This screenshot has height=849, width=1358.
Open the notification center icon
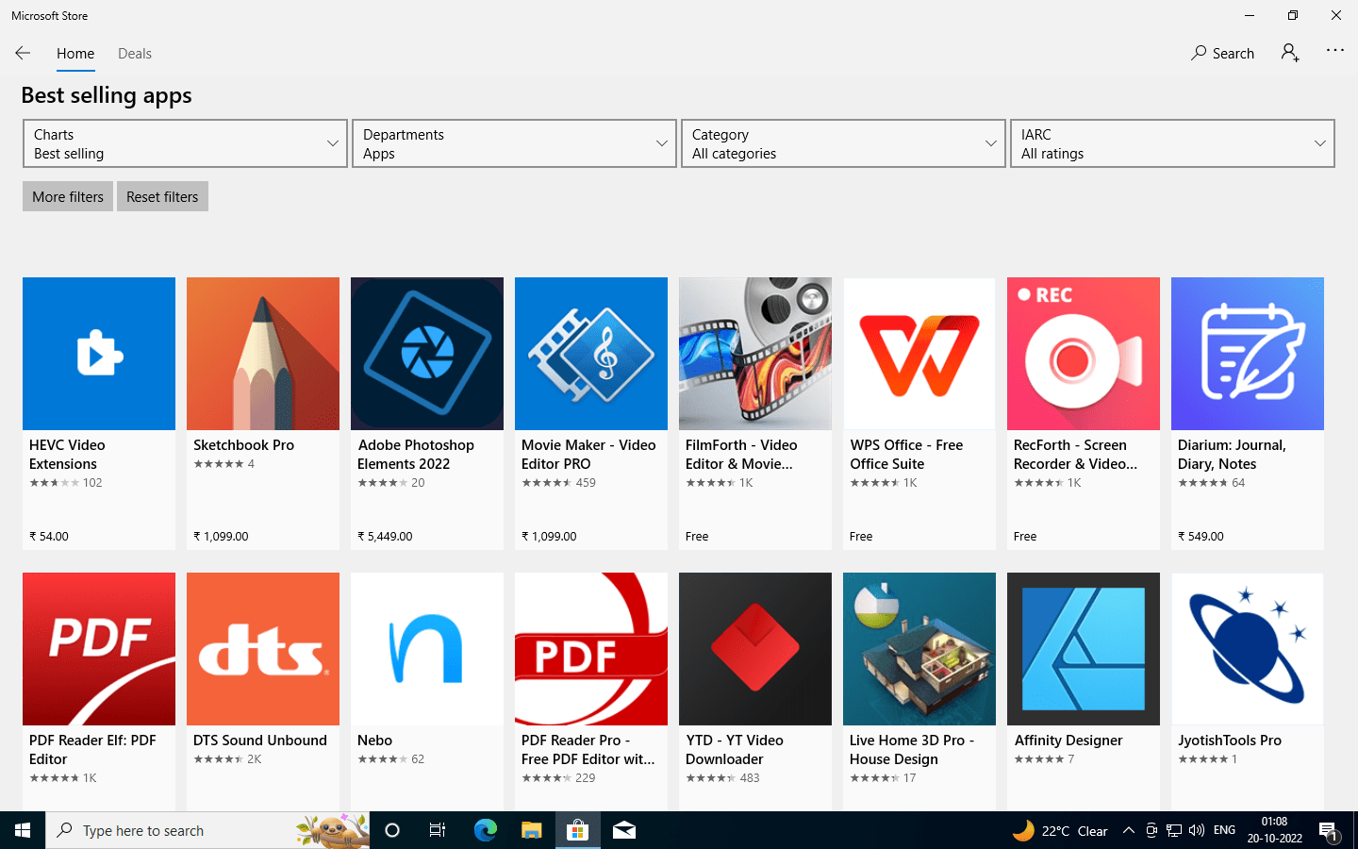coord(1329,831)
